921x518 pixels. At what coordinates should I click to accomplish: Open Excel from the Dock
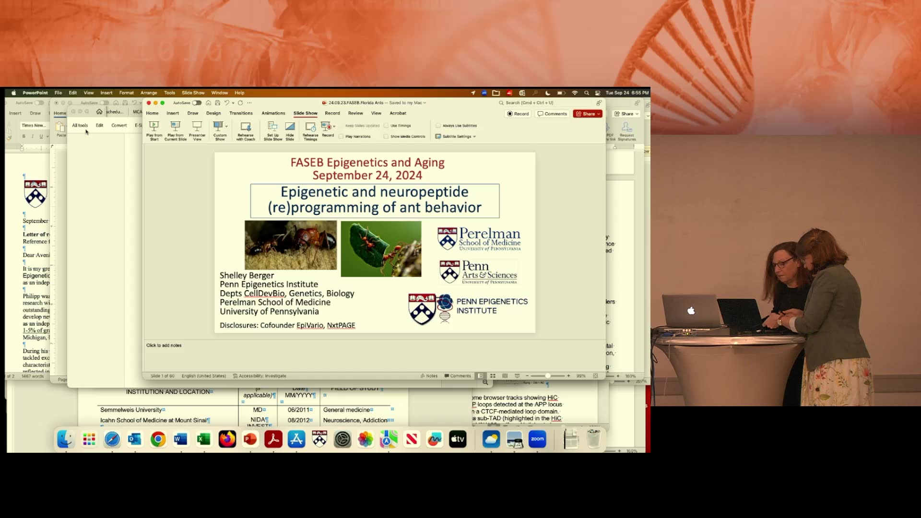[204, 439]
